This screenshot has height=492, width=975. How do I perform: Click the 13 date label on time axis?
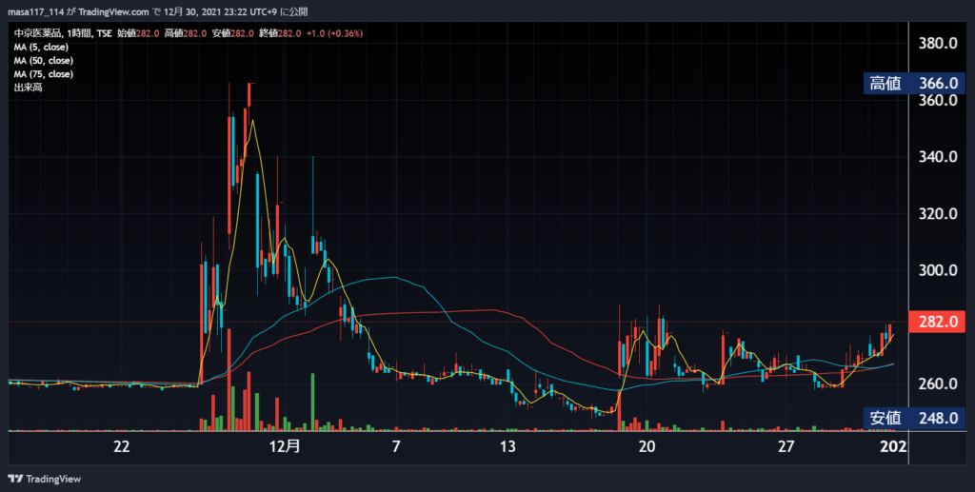508,446
